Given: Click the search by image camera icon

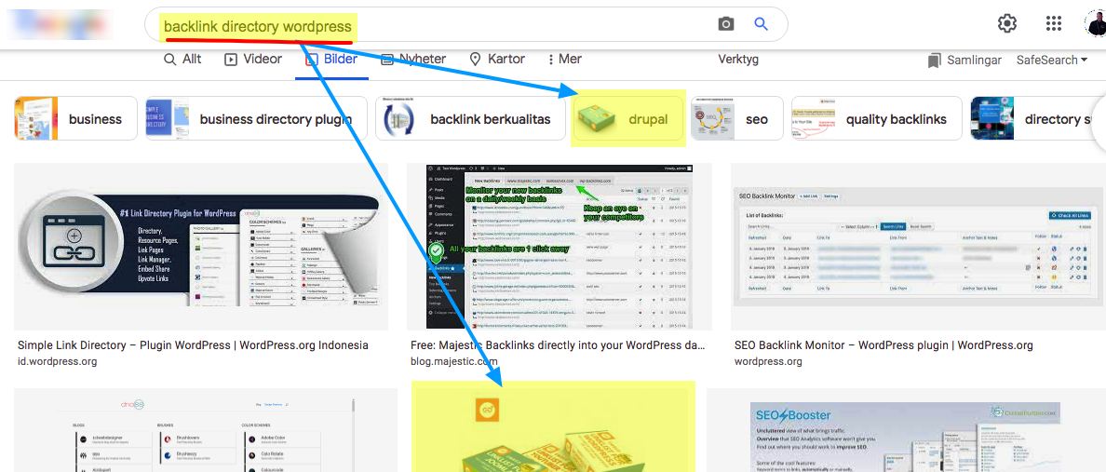Looking at the screenshot, I should [x=726, y=25].
